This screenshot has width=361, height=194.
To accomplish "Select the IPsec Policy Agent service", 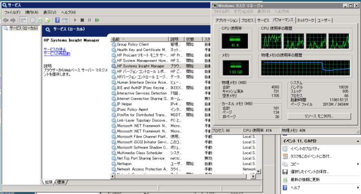I will coord(161,109).
